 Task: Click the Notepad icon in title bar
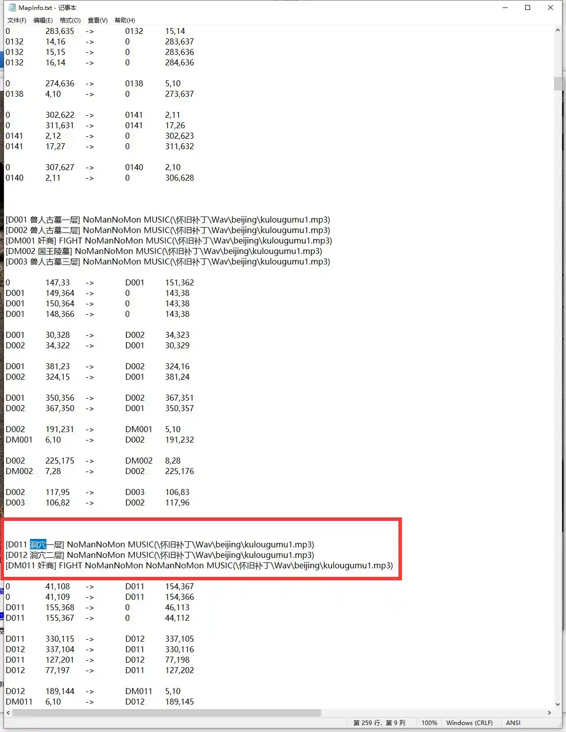tap(12, 7)
